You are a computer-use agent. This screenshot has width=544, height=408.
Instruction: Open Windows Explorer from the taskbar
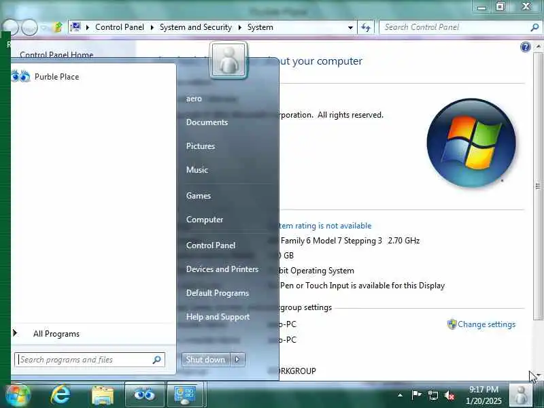pos(103,396)
